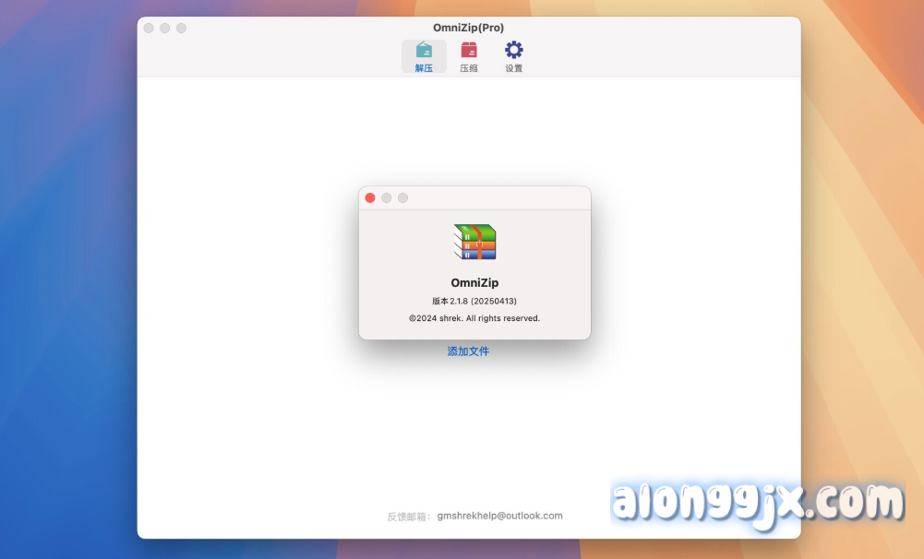Screen dimensions: 924x559
Task: Click the OmniZip(Pro) window title text
Action: tap(468, 28)
